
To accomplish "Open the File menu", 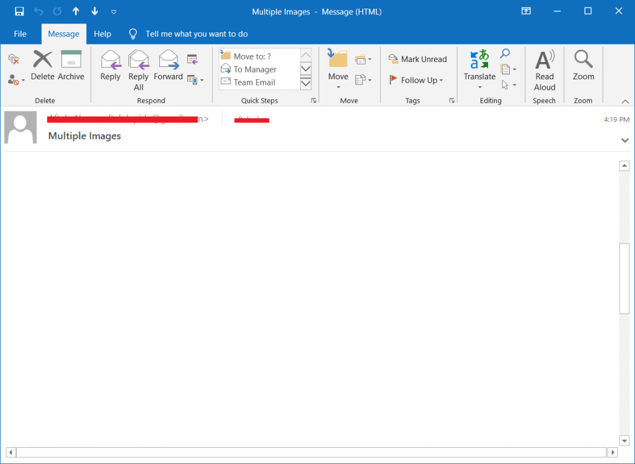I will pyautogui.click(x=20, y=34).
